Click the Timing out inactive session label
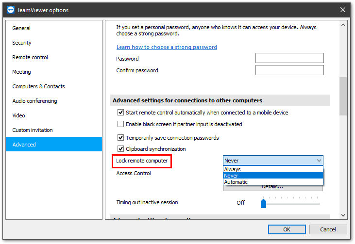Viewport: 355px width, 244px height. 147,202
